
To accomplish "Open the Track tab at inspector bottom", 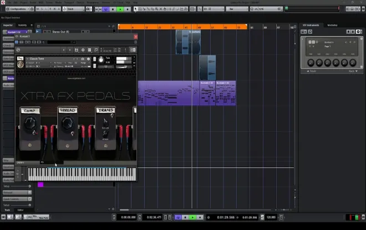I will pos(7,210).
